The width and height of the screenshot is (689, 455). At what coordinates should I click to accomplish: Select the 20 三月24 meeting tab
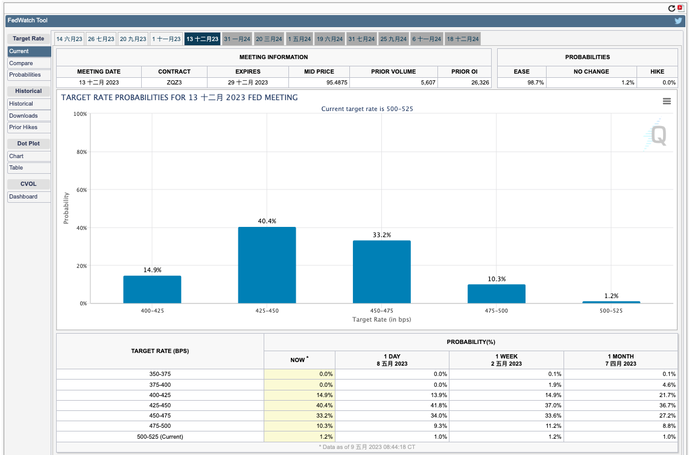click(269, 39)
